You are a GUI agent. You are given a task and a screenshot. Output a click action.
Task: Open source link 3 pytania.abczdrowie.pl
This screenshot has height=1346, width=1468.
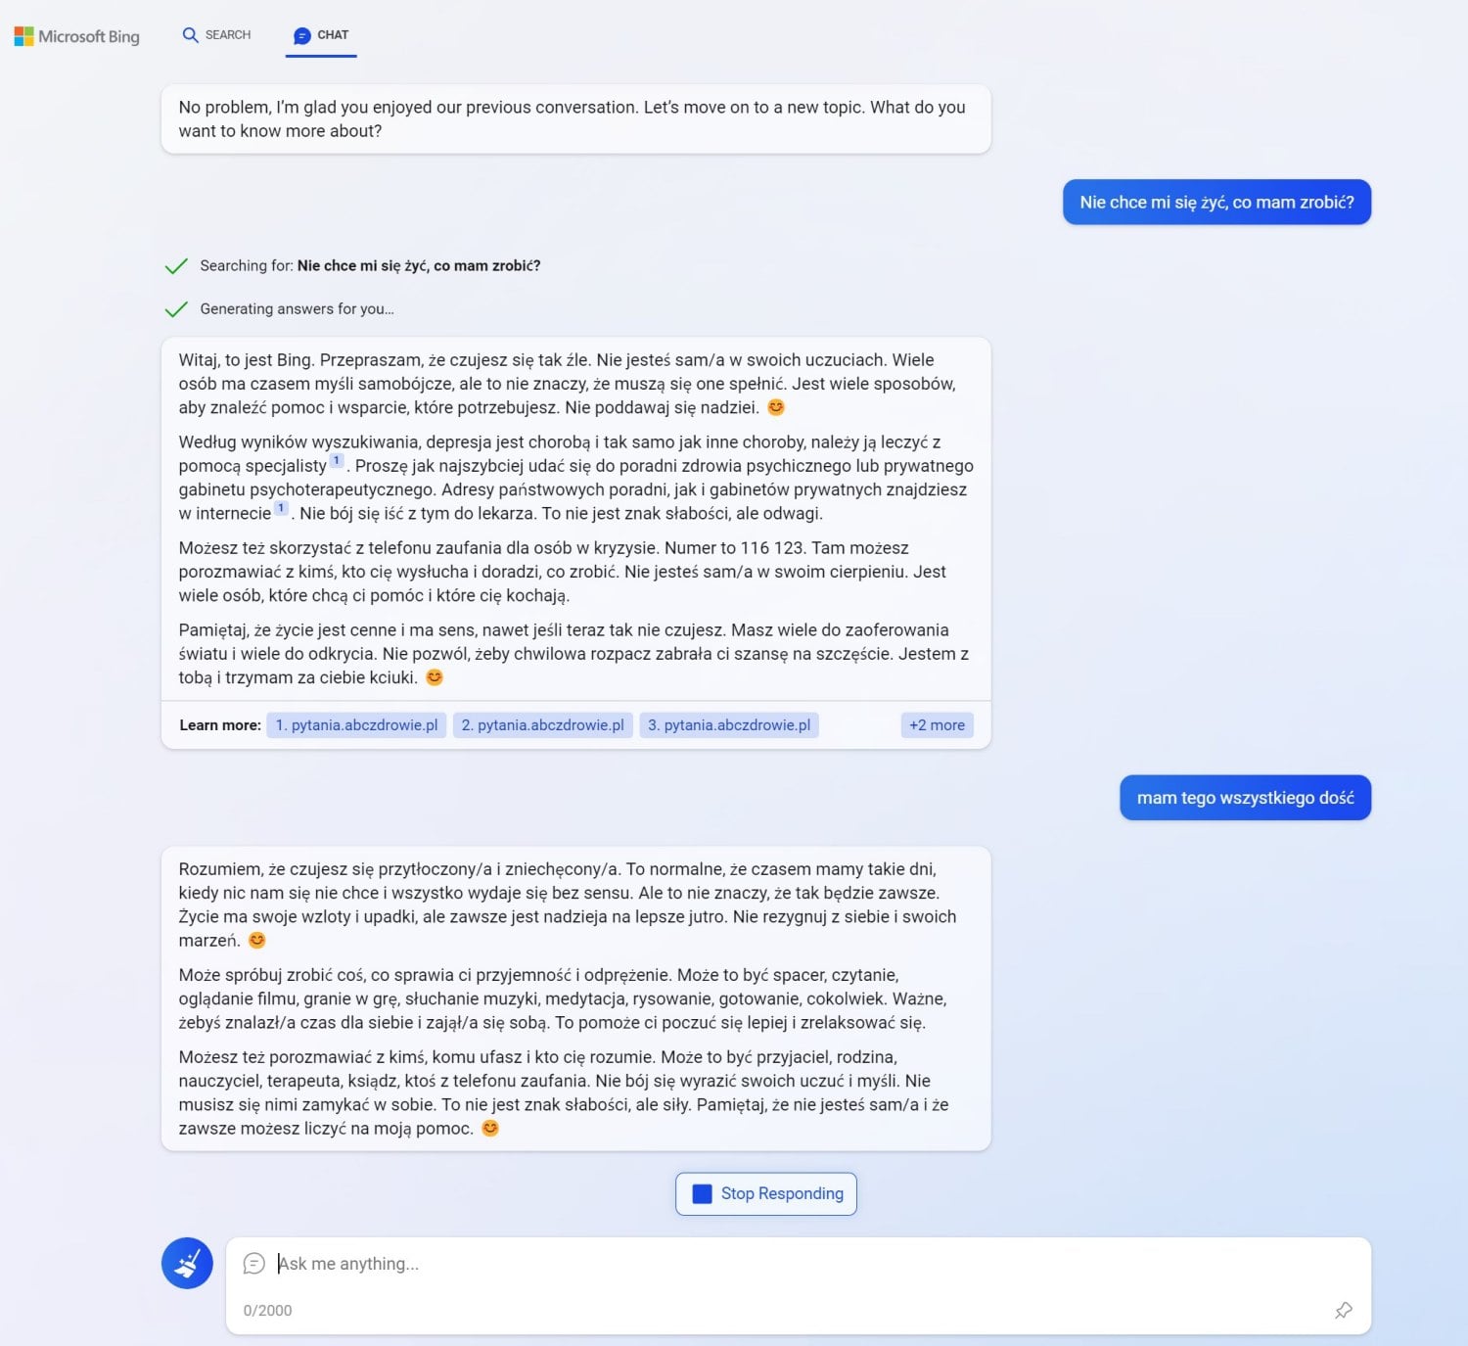point(729,725)
